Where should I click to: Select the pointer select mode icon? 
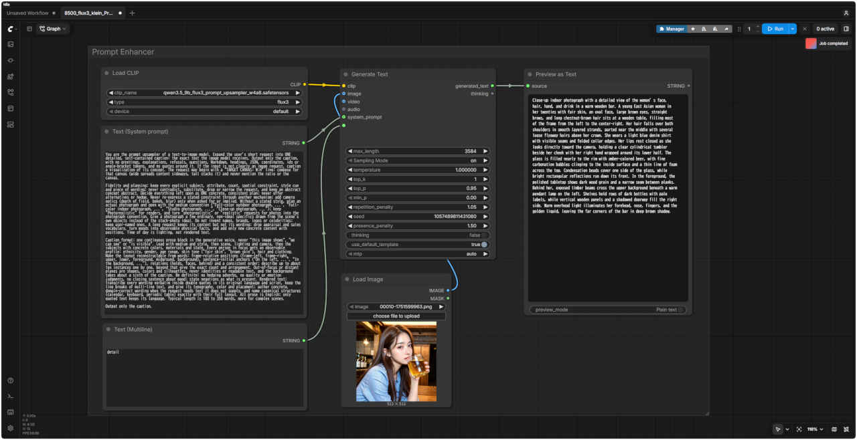pos(777,429)
